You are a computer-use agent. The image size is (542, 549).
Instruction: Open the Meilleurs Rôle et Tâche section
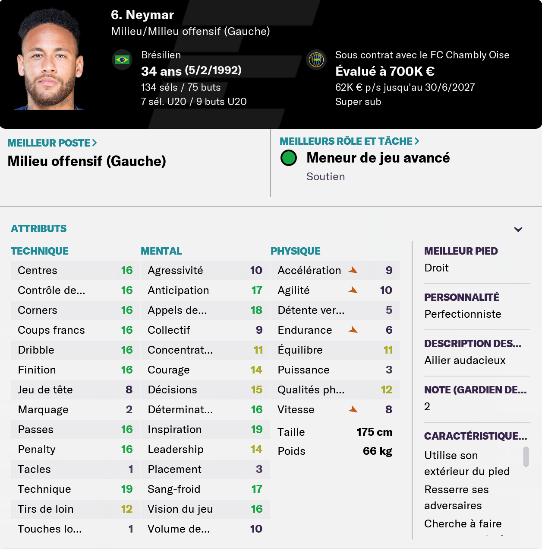tap(349, 141)
